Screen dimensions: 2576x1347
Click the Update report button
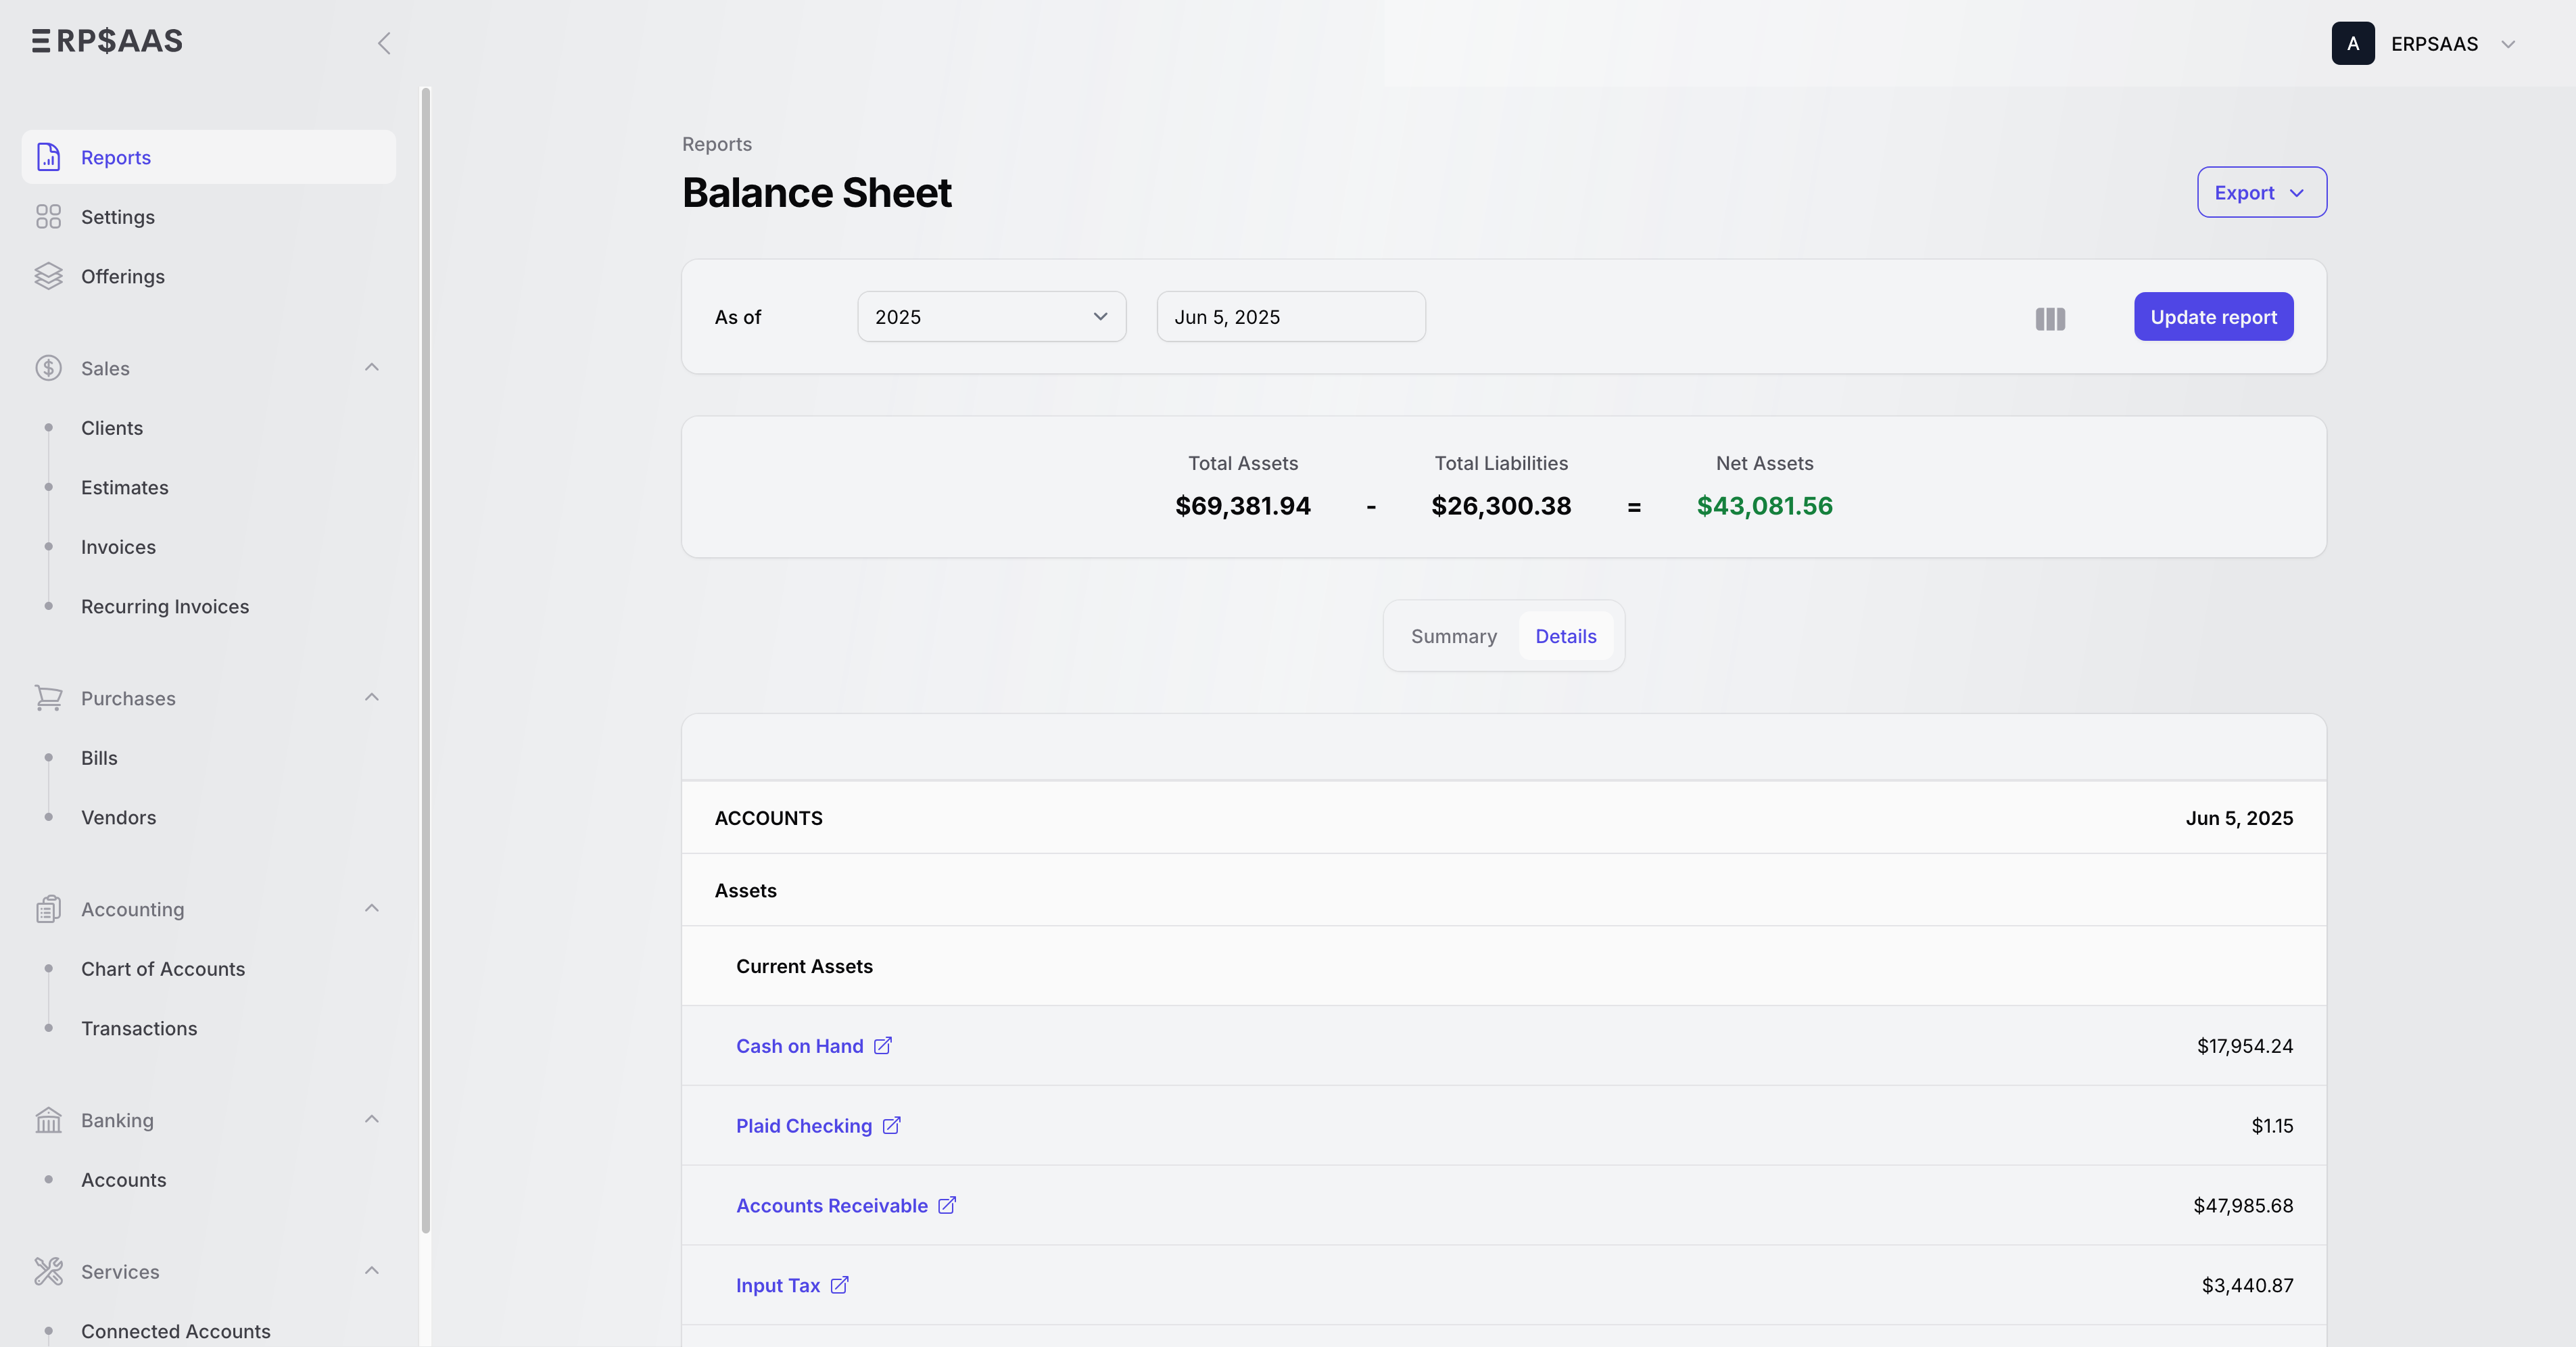tap(2213, 317)
